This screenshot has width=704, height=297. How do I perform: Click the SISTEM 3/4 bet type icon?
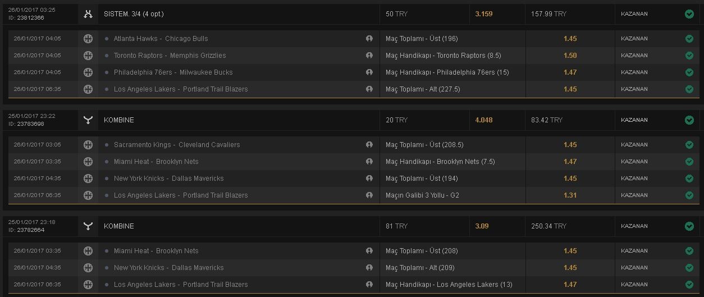tap(88, 14)
